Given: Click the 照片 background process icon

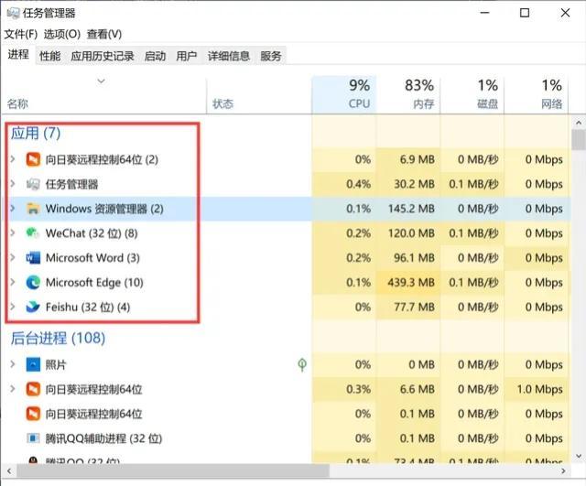Looking at the screenshot, I should tap(34, 364).
